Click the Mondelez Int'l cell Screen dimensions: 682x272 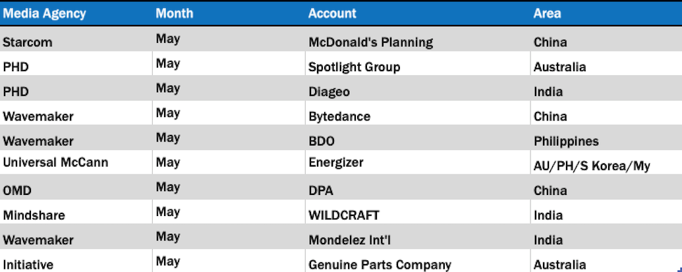(x=348, y=240)
